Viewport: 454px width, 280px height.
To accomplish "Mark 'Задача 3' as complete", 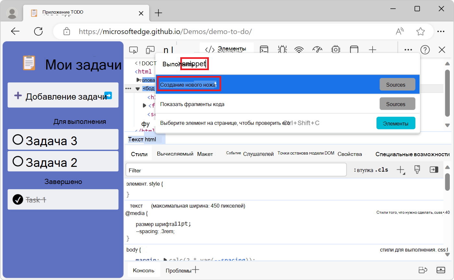I will coord(18,140).
